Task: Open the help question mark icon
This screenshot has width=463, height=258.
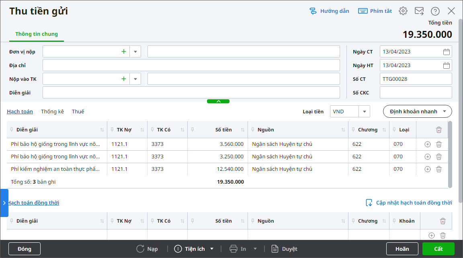Action: 435,11
